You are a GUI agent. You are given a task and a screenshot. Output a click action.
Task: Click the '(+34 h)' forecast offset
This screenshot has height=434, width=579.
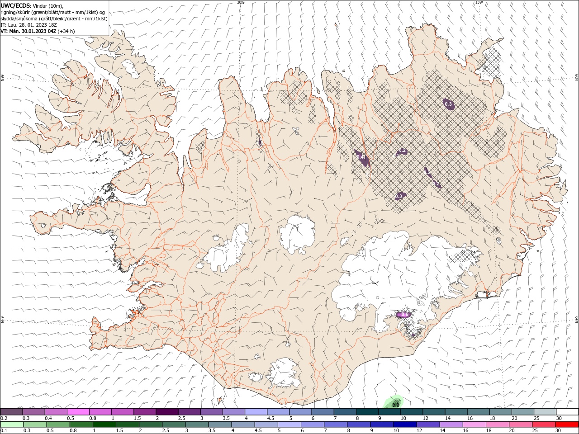(x=66, y=31)
